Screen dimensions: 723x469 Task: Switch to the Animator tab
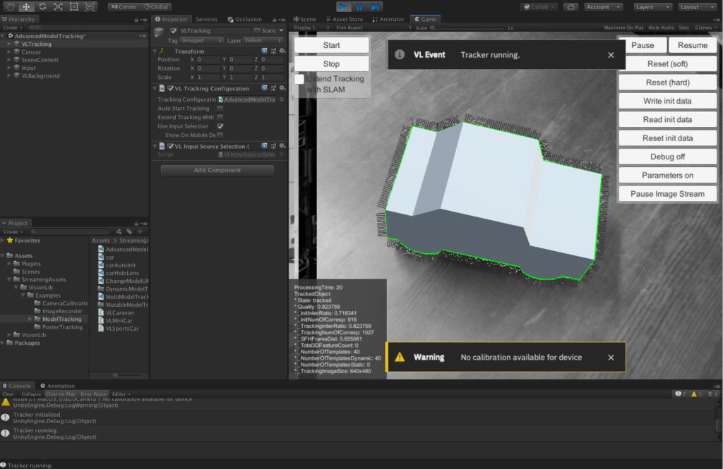[388, 19]
